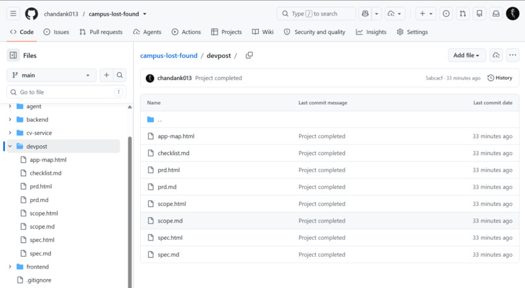Screen dimensions: 525x288
Task: Expand the agent folder in tree
Action: [10, 106]
